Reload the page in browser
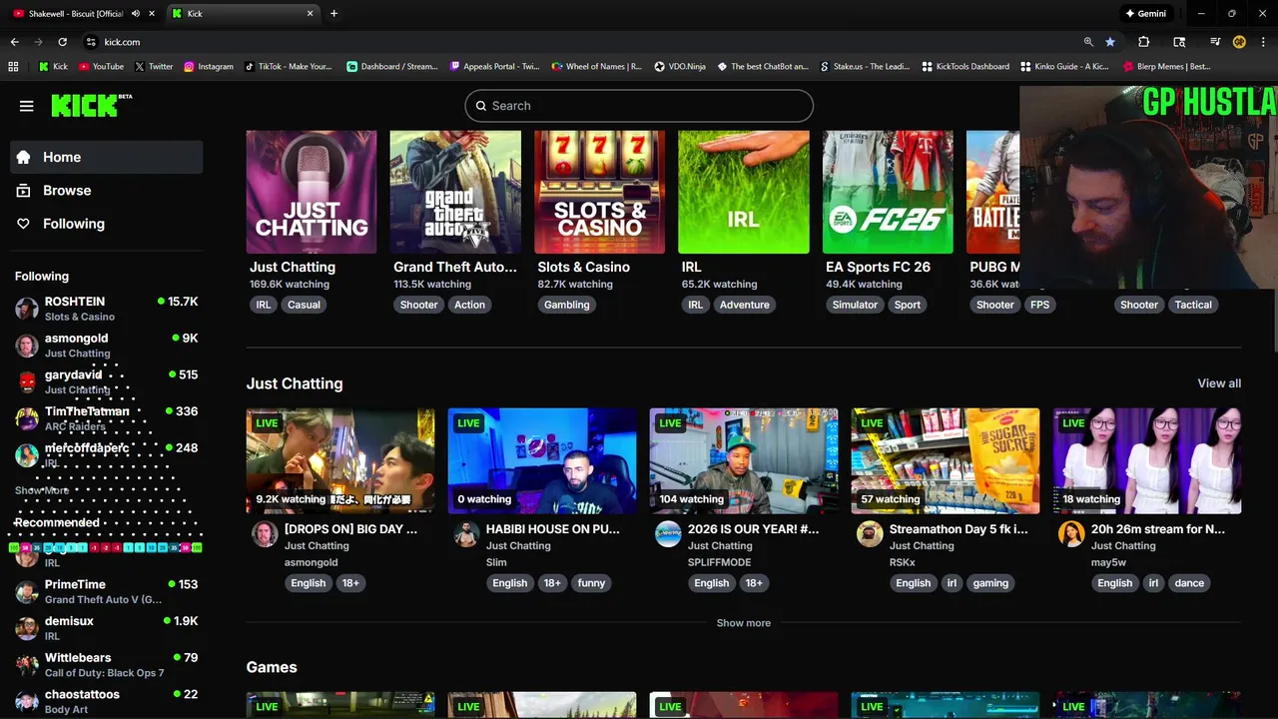Image resolution: width=1278 pixels, height=719 pixels. tap(62, 42)
